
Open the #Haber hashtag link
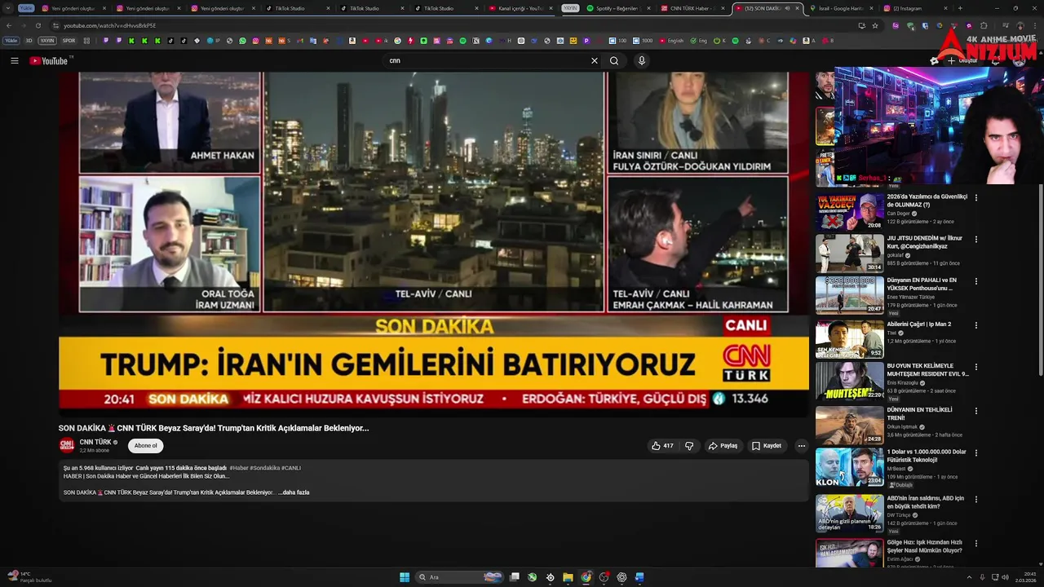[x=238, y=468]
